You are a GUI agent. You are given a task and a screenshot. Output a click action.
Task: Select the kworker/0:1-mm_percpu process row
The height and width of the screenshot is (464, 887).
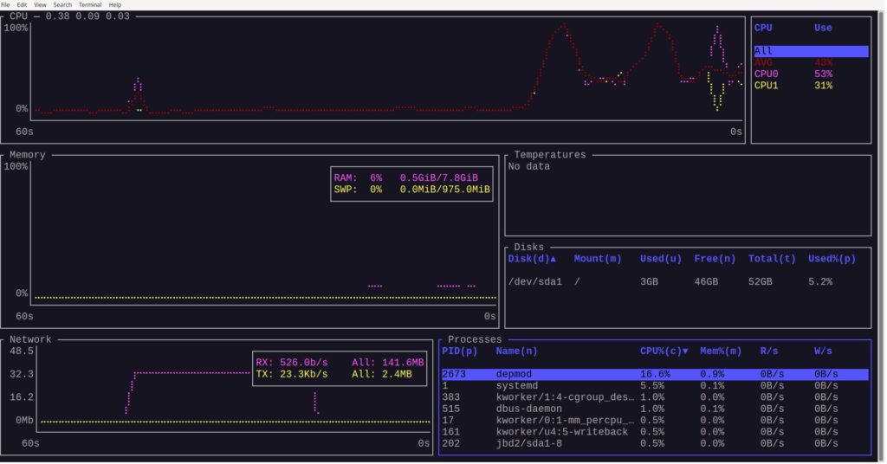[x=655, y=421]
